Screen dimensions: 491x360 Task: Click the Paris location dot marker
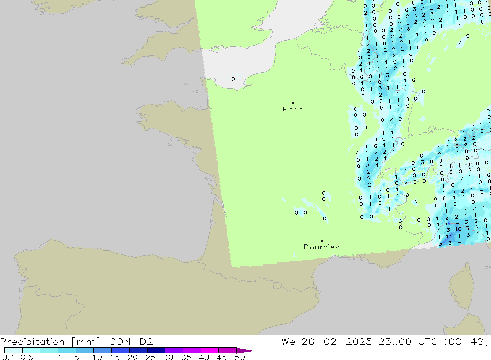[293, 103]
